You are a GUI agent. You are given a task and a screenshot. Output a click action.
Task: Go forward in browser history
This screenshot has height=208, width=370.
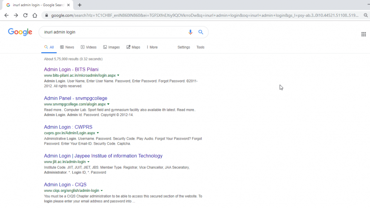pos(16,15)
